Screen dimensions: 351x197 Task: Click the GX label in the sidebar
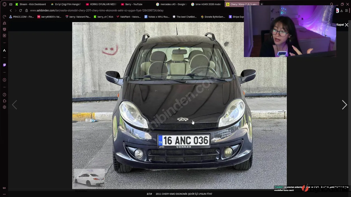pos(4,188)
